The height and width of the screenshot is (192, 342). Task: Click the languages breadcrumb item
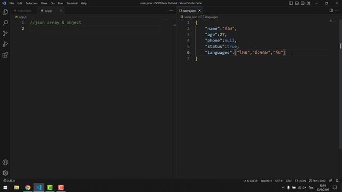click(x=209, y=17)
